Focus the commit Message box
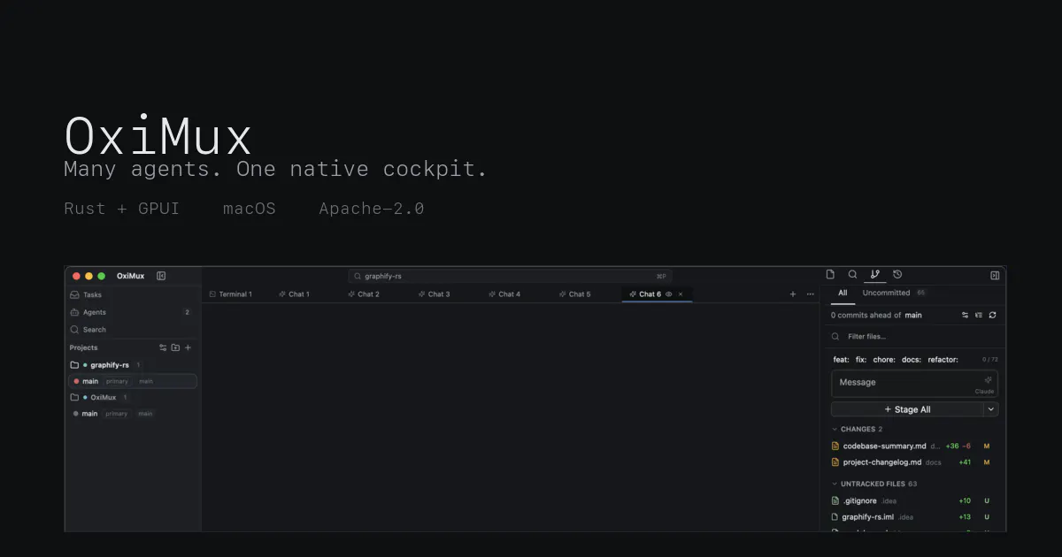1062x557 pixels. (914, 384)
